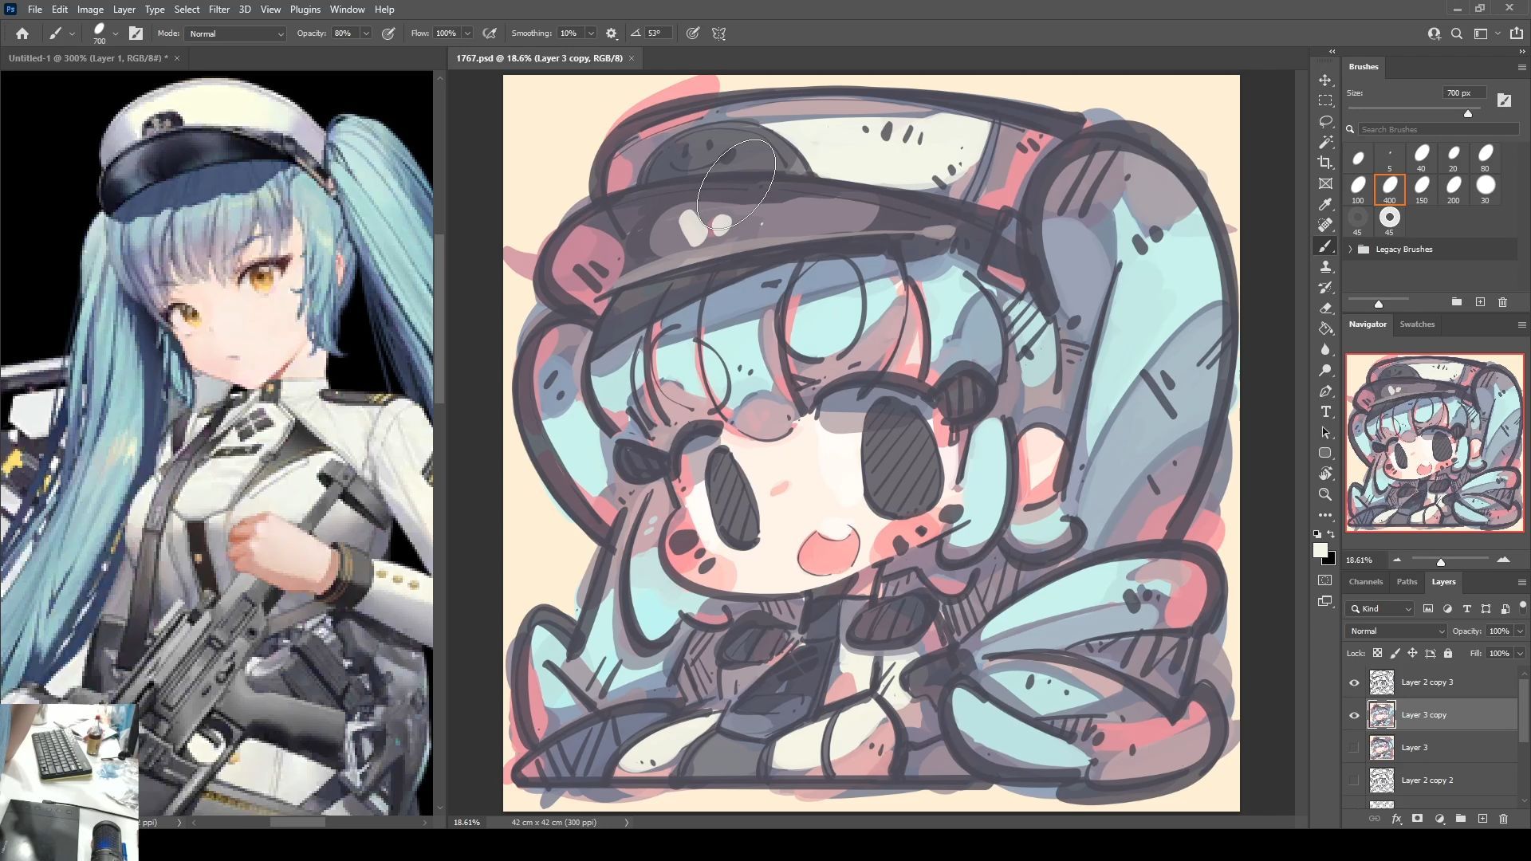
Task: Toggle airbrush-style build-up effects button
Action: pos(490,33)
